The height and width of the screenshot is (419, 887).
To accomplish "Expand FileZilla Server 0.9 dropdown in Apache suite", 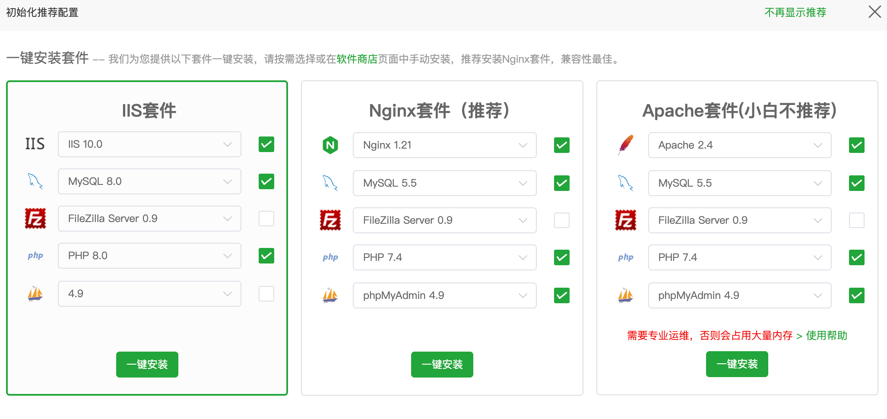I will (740, 220).
